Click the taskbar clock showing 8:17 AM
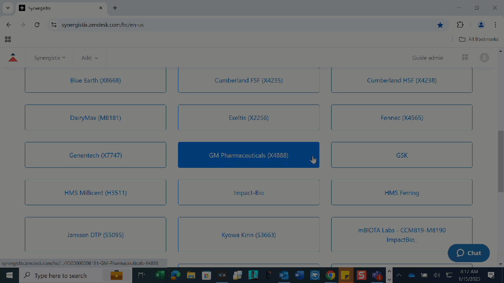The width and height of the screenshot is (504, 283). [469, 275]
